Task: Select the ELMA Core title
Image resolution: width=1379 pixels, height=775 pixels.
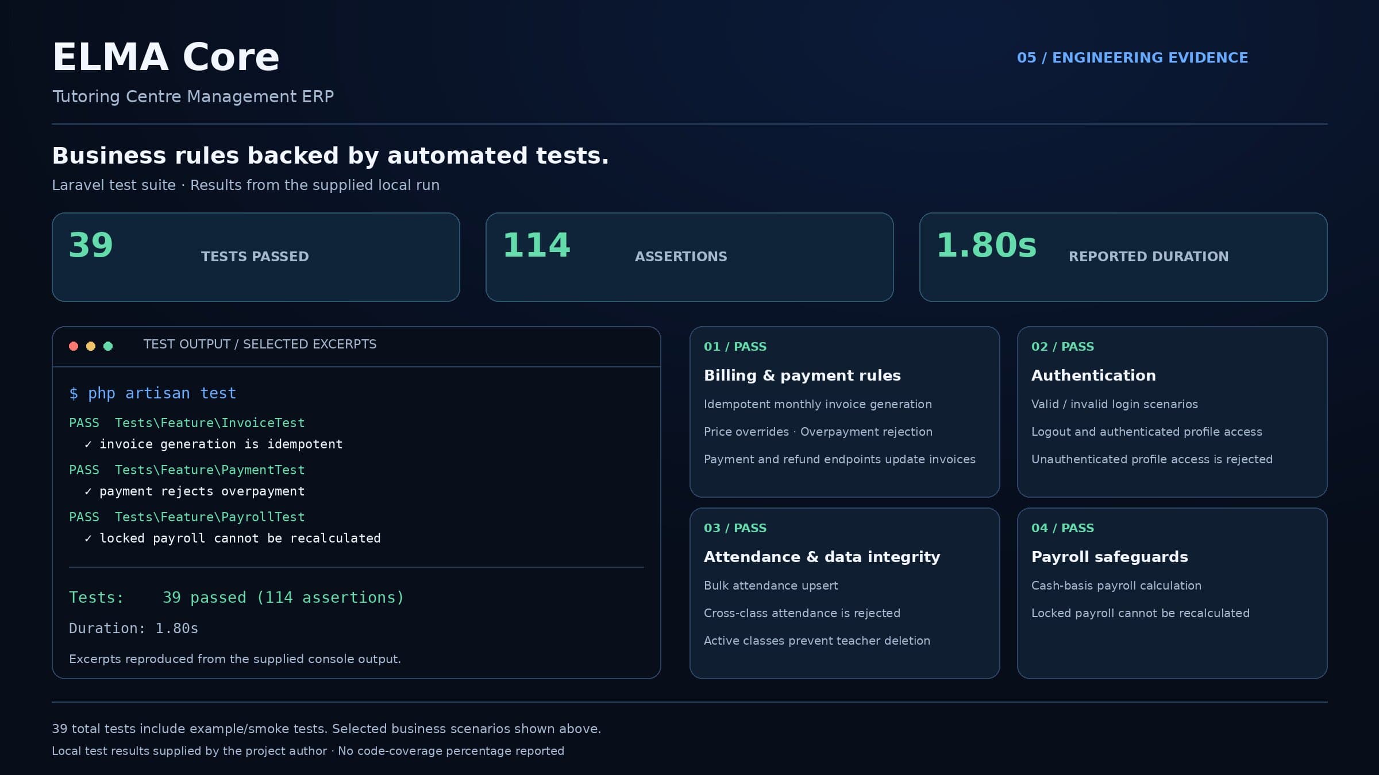Action: click(165, 57)
